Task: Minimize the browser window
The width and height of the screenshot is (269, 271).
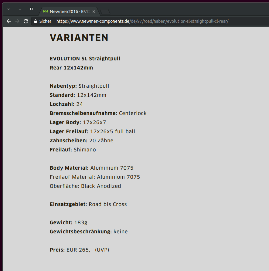Action: click(20, 9)
